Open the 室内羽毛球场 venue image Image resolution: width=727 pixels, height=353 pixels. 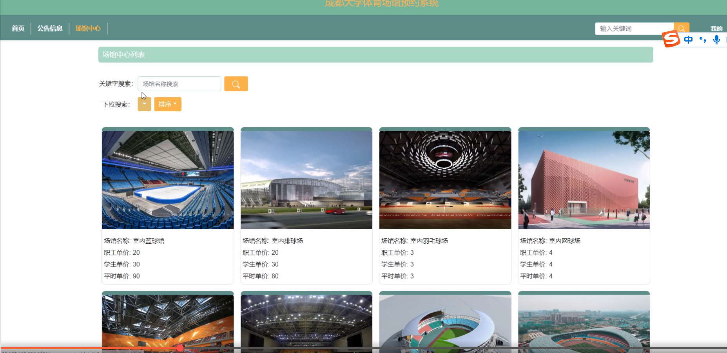(445, 180)
